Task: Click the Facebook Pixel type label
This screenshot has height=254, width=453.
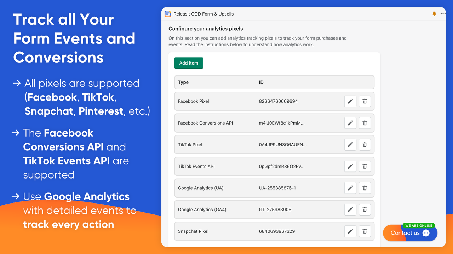Action: [194, 101]
